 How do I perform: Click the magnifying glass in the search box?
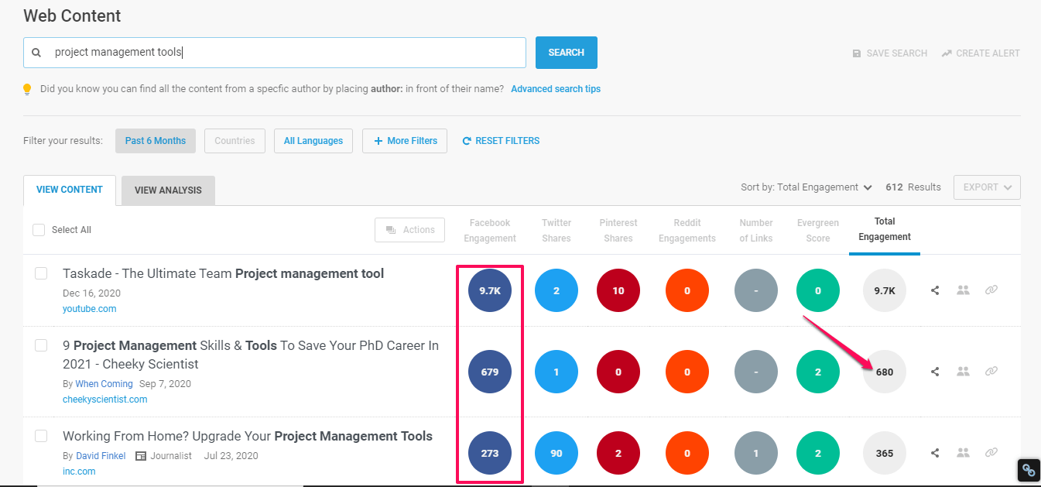[x=36, y=53]
